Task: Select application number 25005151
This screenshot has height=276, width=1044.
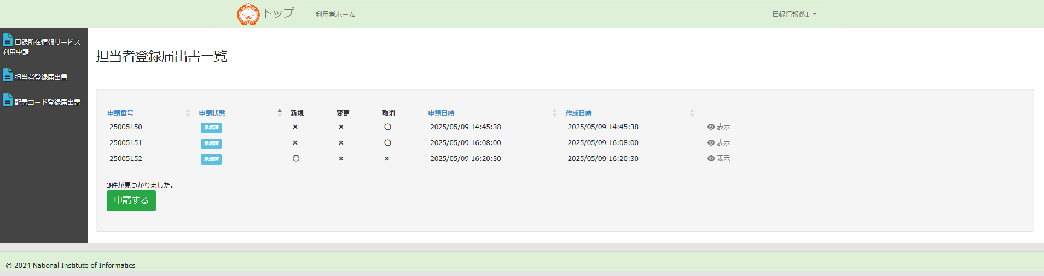Action: 126,142
